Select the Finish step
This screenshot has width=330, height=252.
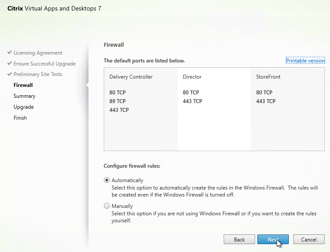(x=20, y=118)
